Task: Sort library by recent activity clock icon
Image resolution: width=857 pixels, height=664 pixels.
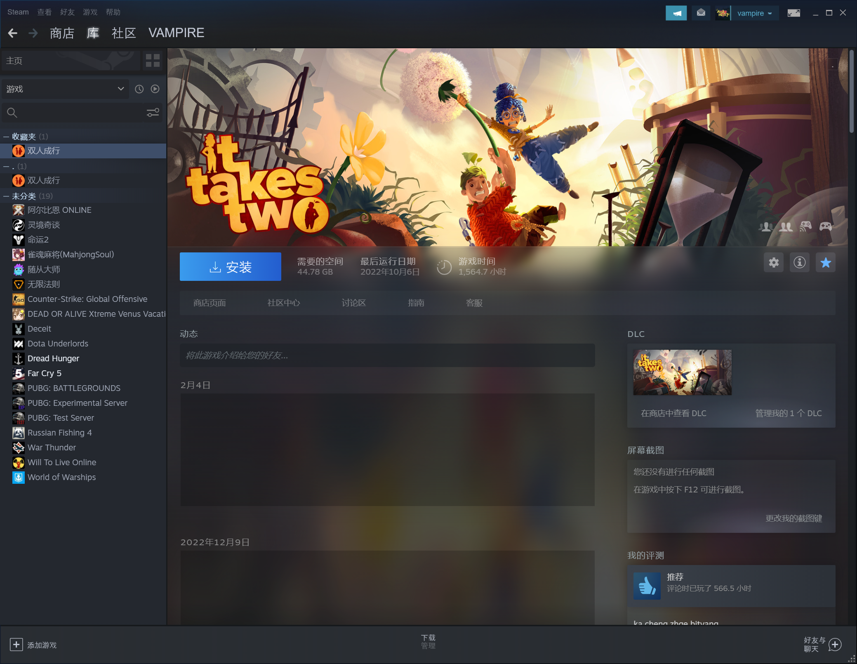Action: tap(139, 89)
